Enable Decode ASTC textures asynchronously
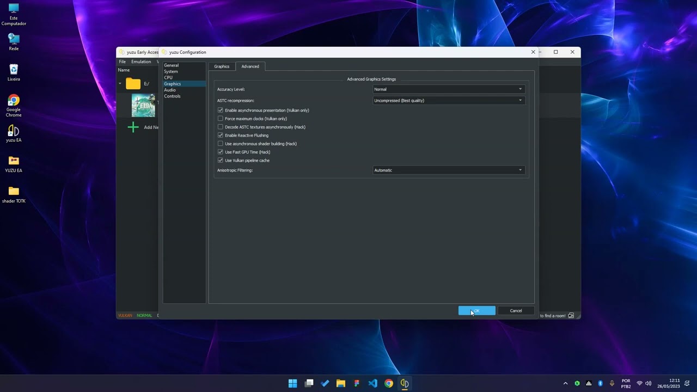 (221, 127)
